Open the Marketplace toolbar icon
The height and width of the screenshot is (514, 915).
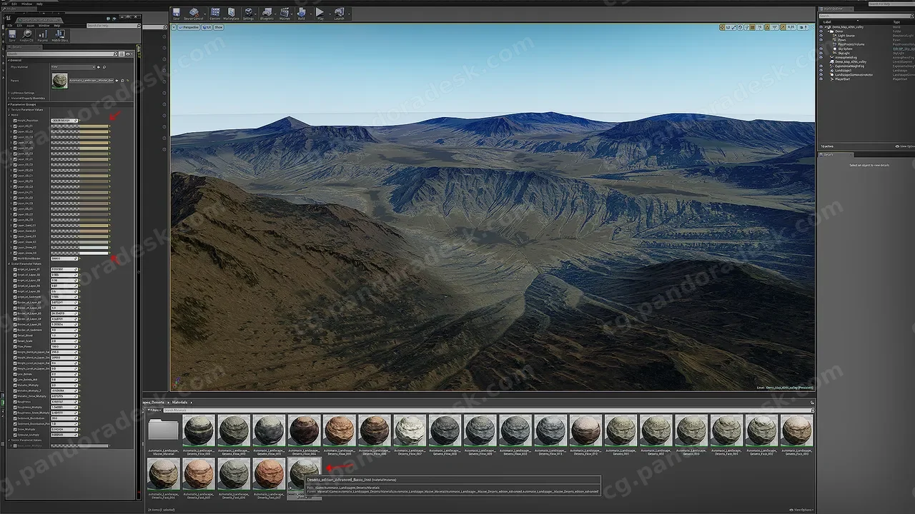coord(232,13)
